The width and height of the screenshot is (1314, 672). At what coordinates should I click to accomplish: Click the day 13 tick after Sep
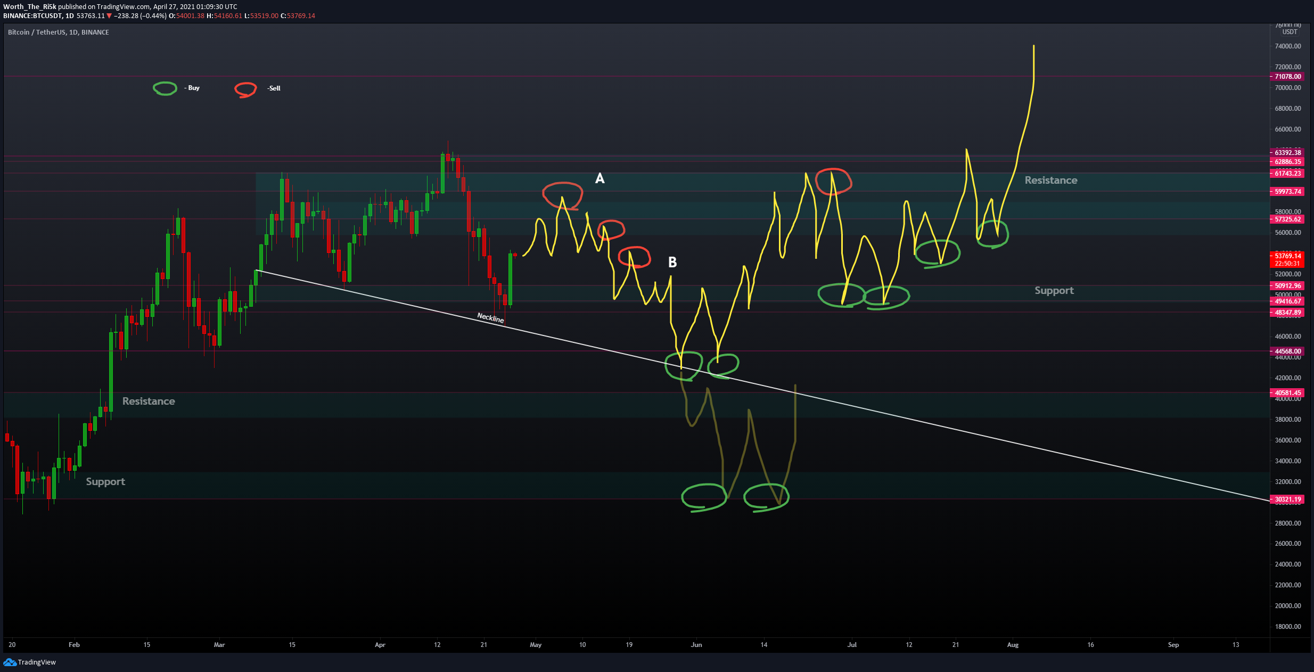tap(1236, 645)
